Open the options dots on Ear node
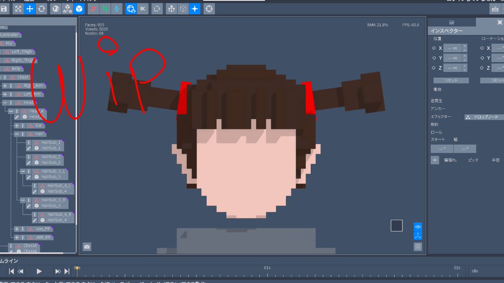 coord(23,125)
